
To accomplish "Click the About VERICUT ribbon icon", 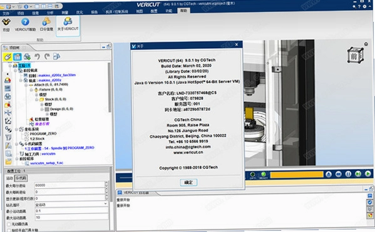I will (x=68, y=21).
